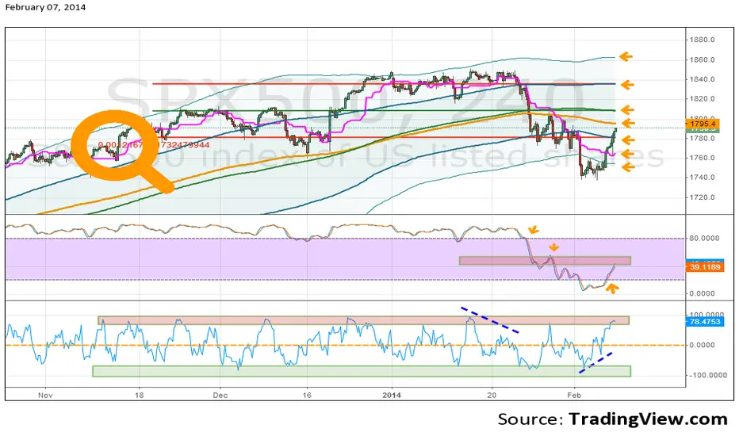Select the 1860.0 price axis label
The width and height of the screenshot is (739, 436).
(x=703, y=60)
